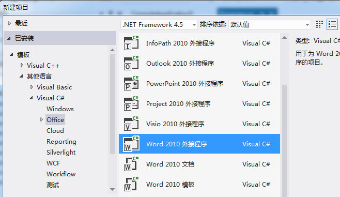340x197 pixels.
Task: Click the template list scroll up arrow
Action: (x=285, y=38)
